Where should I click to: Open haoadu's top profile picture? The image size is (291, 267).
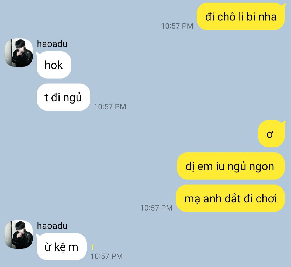click(19, 53)
